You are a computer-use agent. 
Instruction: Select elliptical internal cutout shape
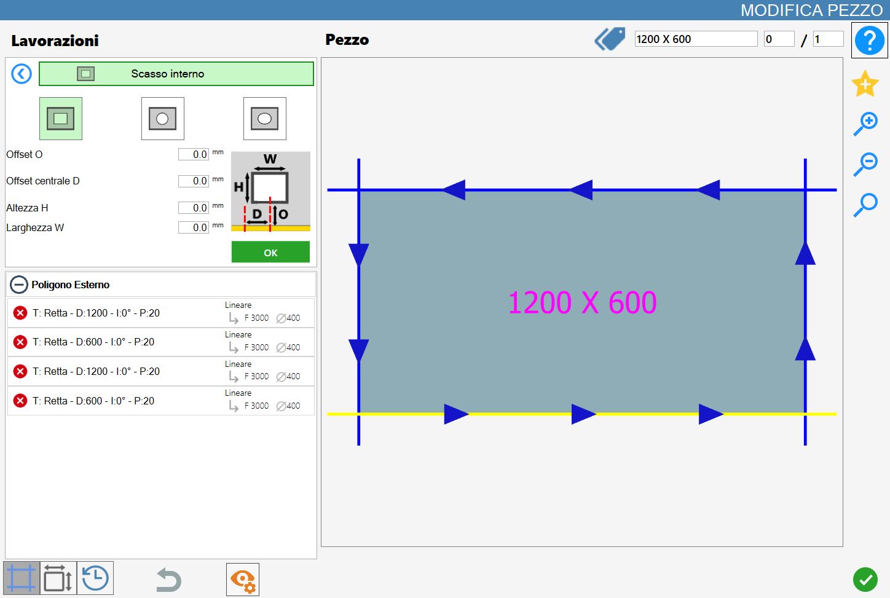click(265, 119)
